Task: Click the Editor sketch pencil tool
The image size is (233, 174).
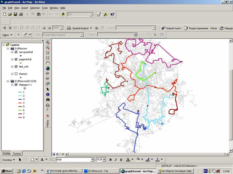Action: point(26,35)
